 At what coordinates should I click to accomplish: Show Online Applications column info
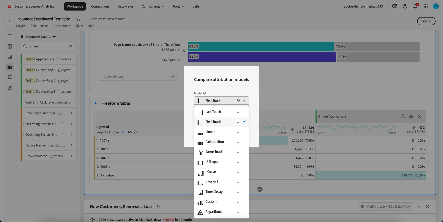pos(403,116)
